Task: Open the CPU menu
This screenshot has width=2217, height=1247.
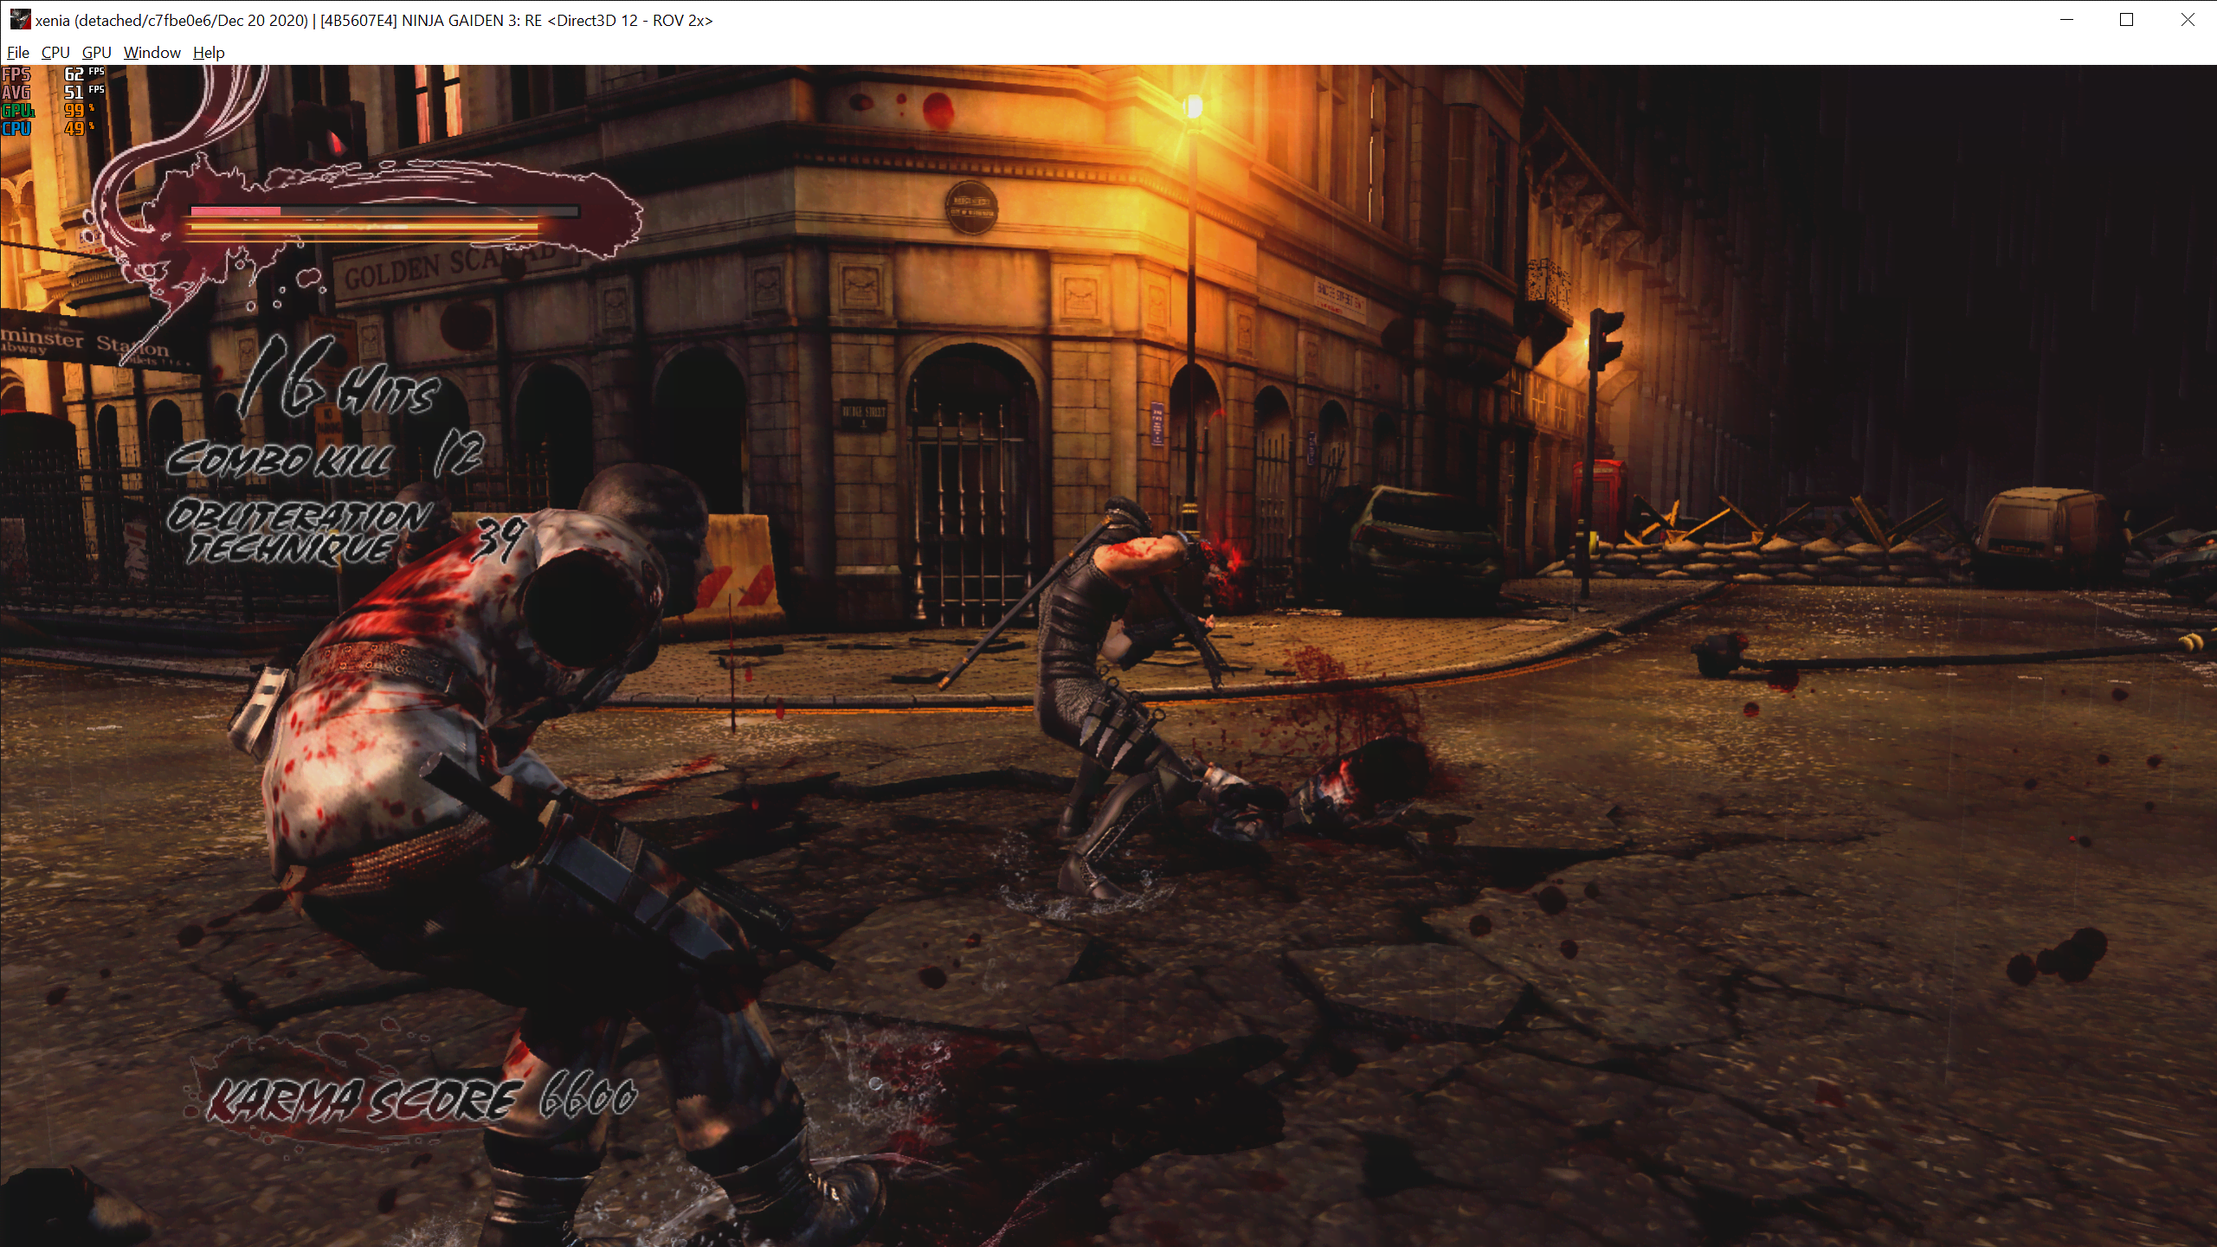Action: point(55,53)
